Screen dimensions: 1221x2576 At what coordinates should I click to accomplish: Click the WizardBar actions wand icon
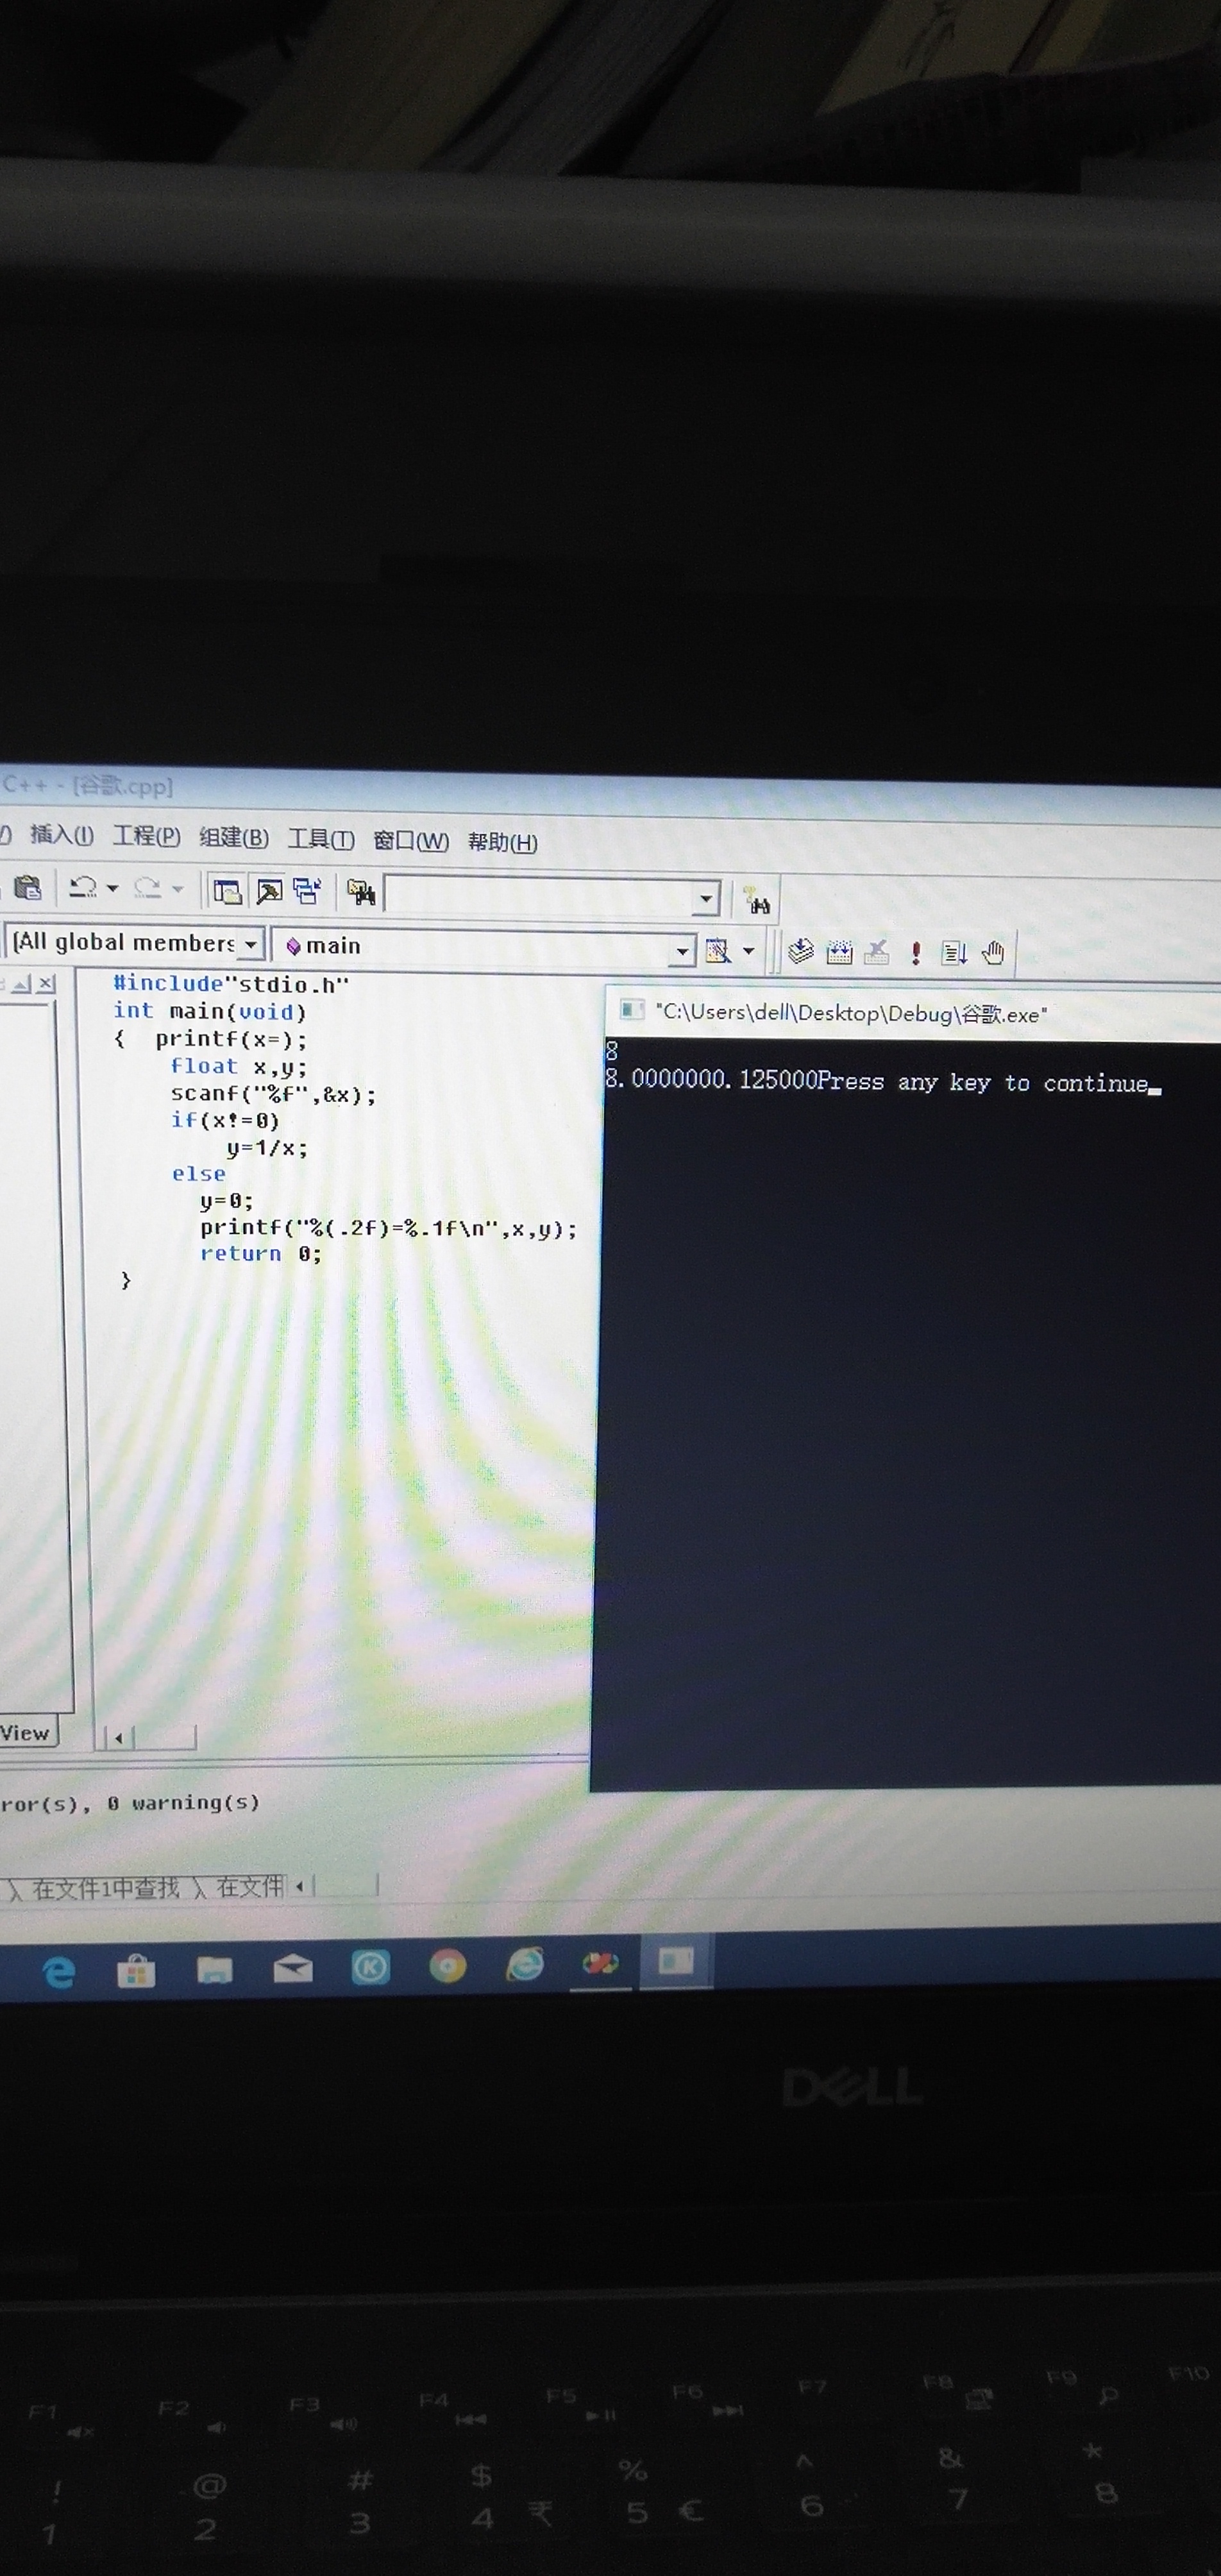717,950
